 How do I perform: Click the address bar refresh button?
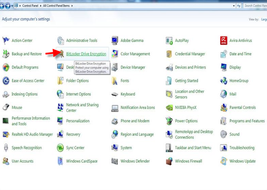(x=239, y=6)
